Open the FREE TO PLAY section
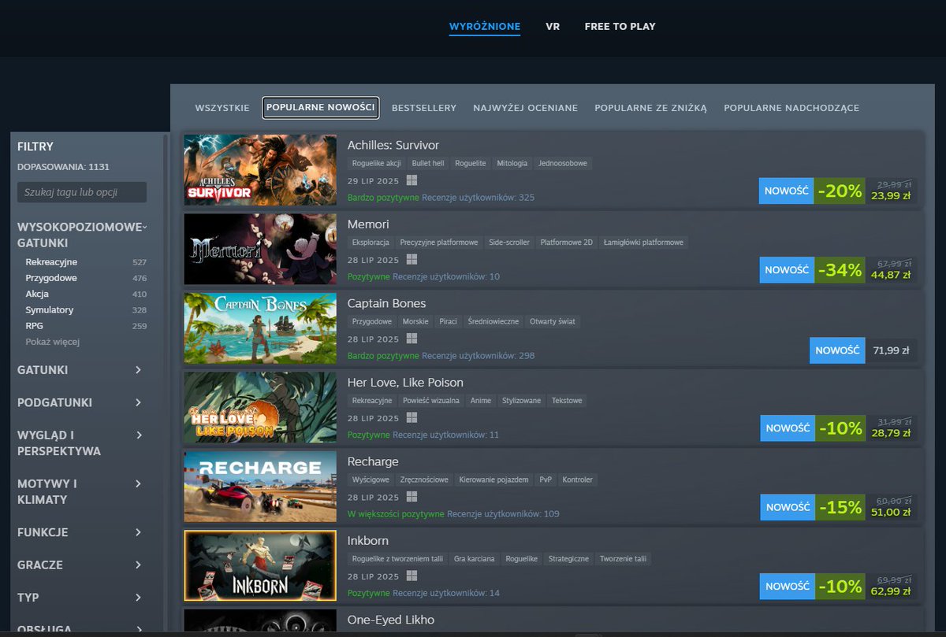 (x=620, y=26)
